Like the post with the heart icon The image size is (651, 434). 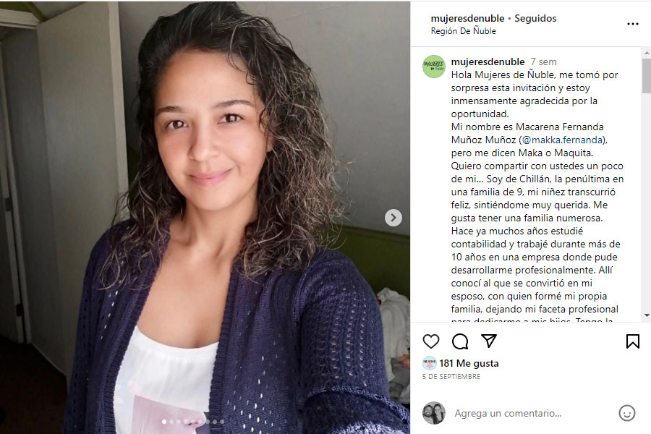pyautogui.click(x=431, y=341)
